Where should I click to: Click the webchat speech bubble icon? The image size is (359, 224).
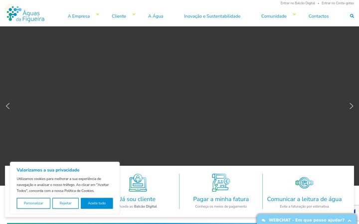(264, 221)
